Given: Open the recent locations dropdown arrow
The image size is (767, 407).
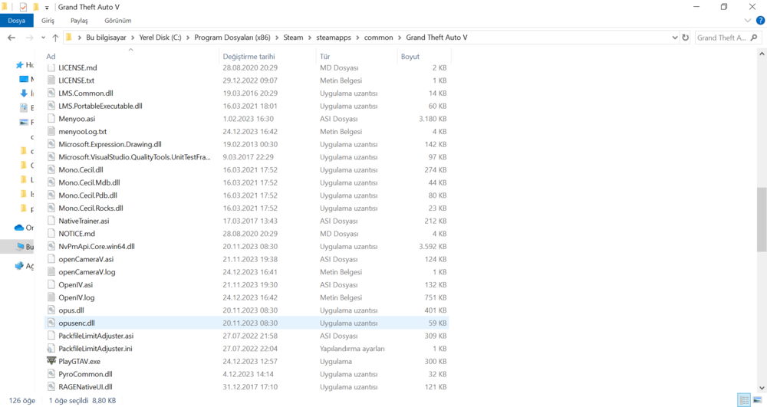Looking at the screenshot, I should (43, 38).
